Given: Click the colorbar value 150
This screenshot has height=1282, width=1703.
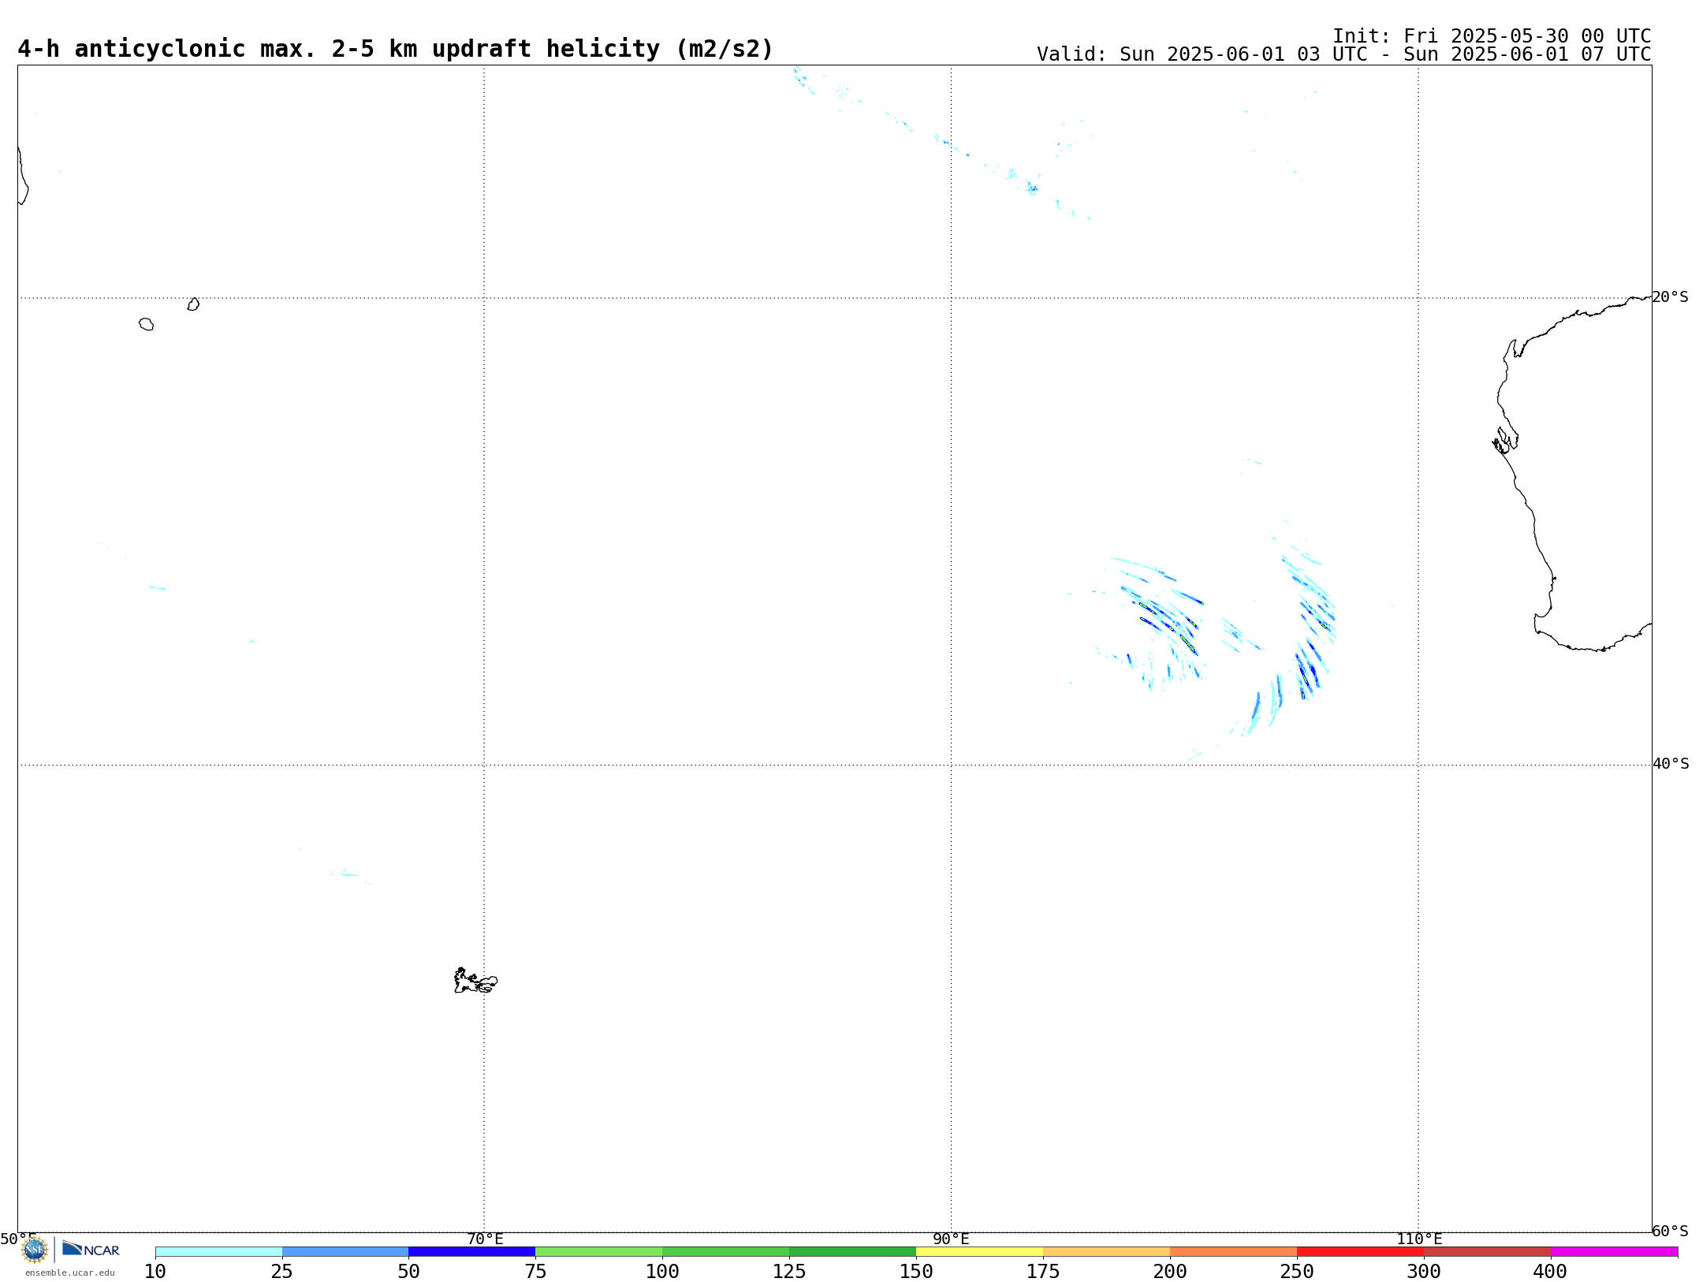Looking at the screenshot, I should click(x=916, y=1272).
